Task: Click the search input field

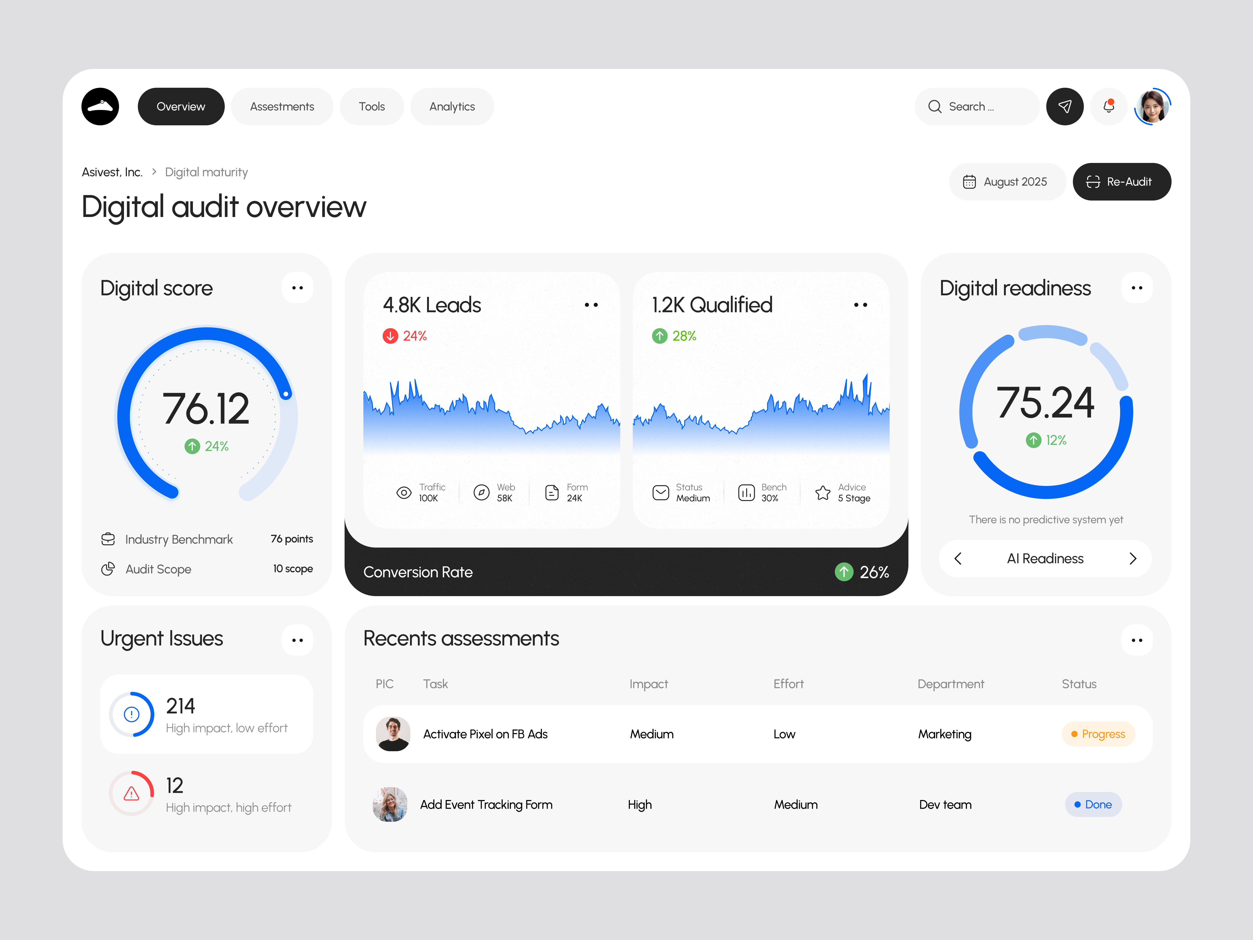Action: coord(977,106)
